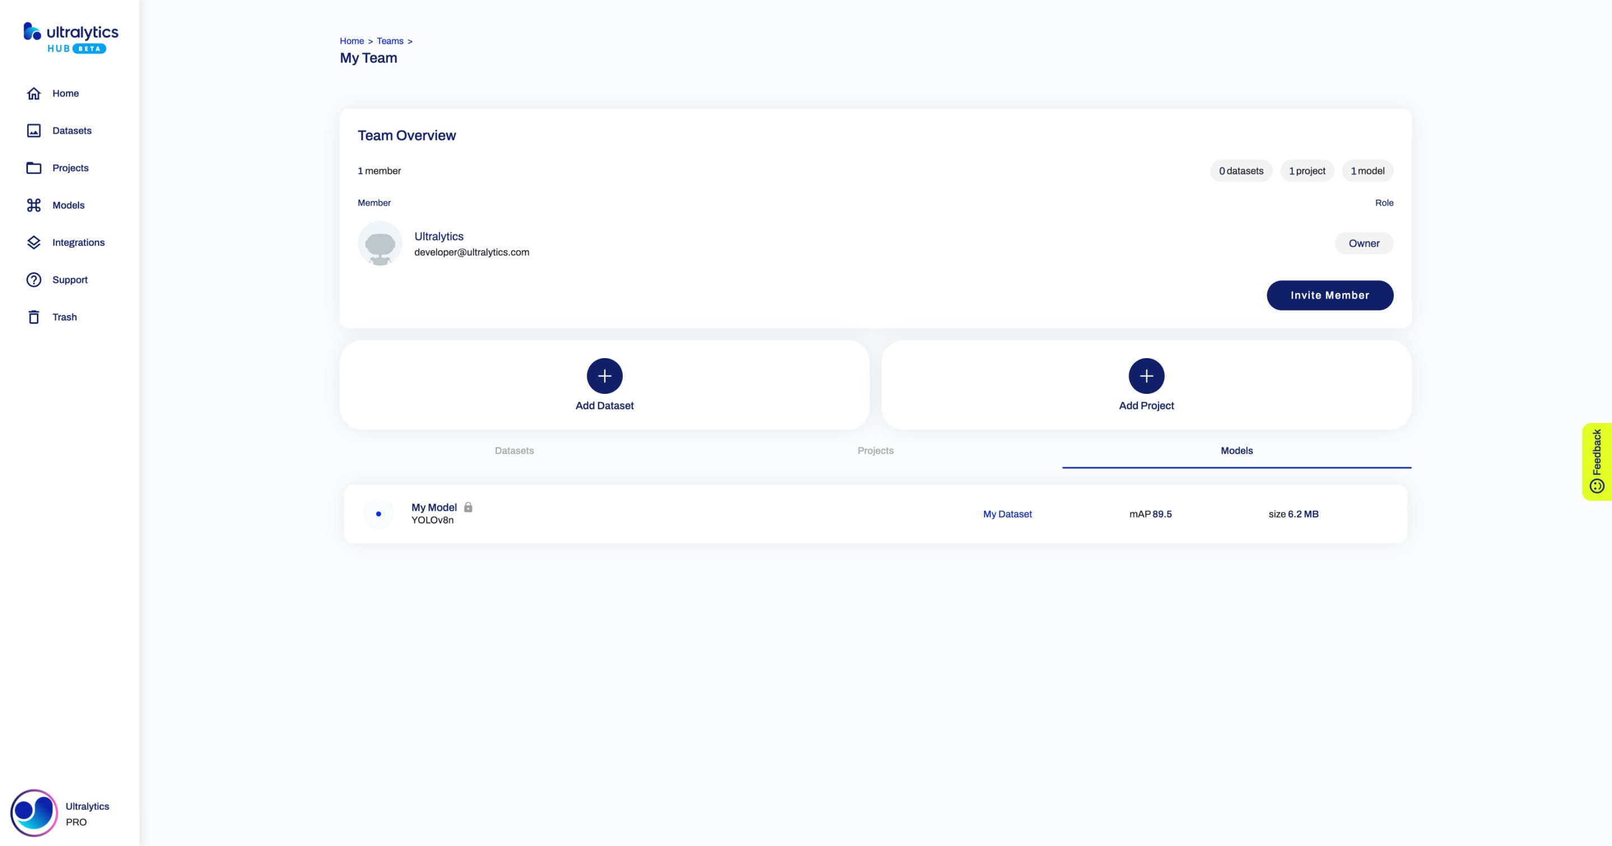Image resolution: width=1612 pixels, height=846 pixels.
Task: Click the Home navigation link
Action: pyautogui.click(x=65, y=93)
